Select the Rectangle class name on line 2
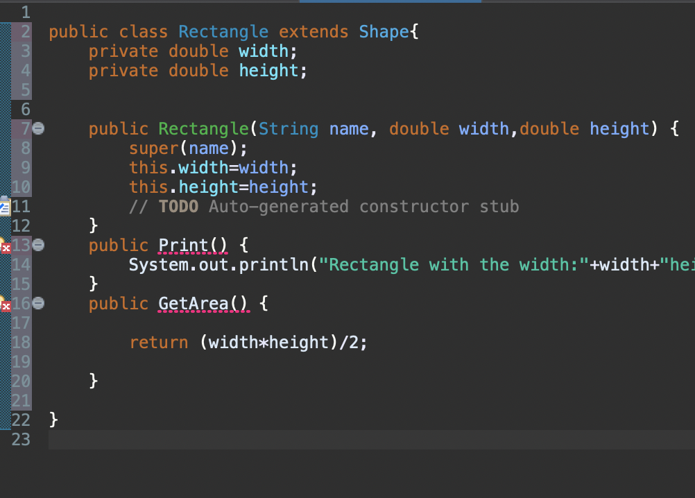This screenshot has width=695, height=498. (223, 31)
